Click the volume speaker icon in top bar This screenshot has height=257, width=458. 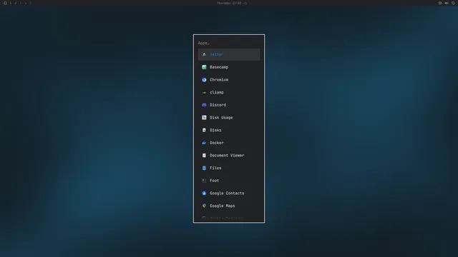pyautogui.click(x=447, y=3)
